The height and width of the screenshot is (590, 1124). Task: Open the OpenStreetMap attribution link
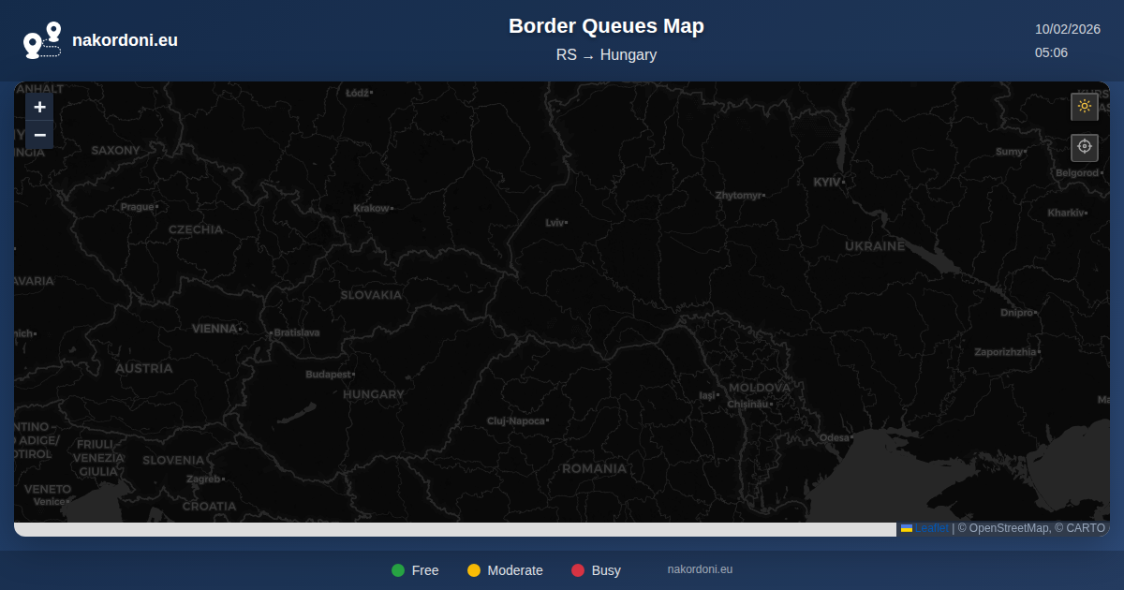coord(1009,528)
